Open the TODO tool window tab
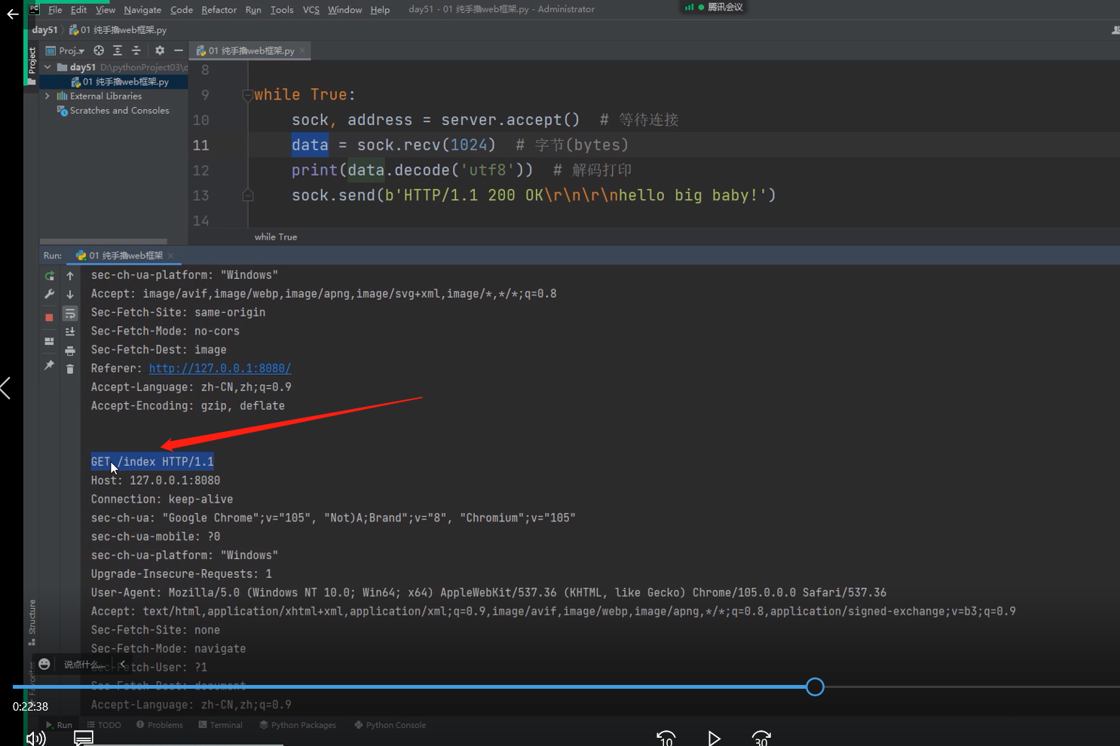The height and width of the screenshot is (746, 1120). tap(104, 725)
